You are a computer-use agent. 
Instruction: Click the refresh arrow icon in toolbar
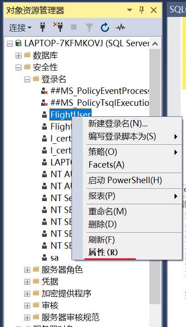[x=105, y=27]
